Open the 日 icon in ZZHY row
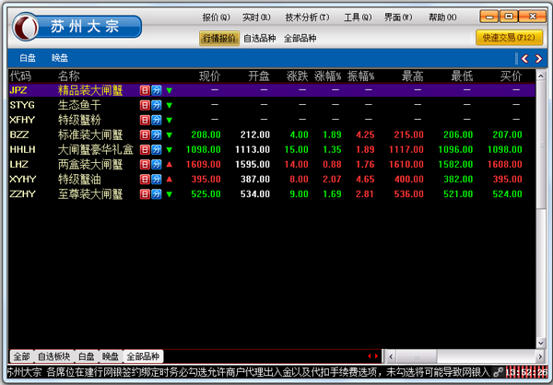 145,194
